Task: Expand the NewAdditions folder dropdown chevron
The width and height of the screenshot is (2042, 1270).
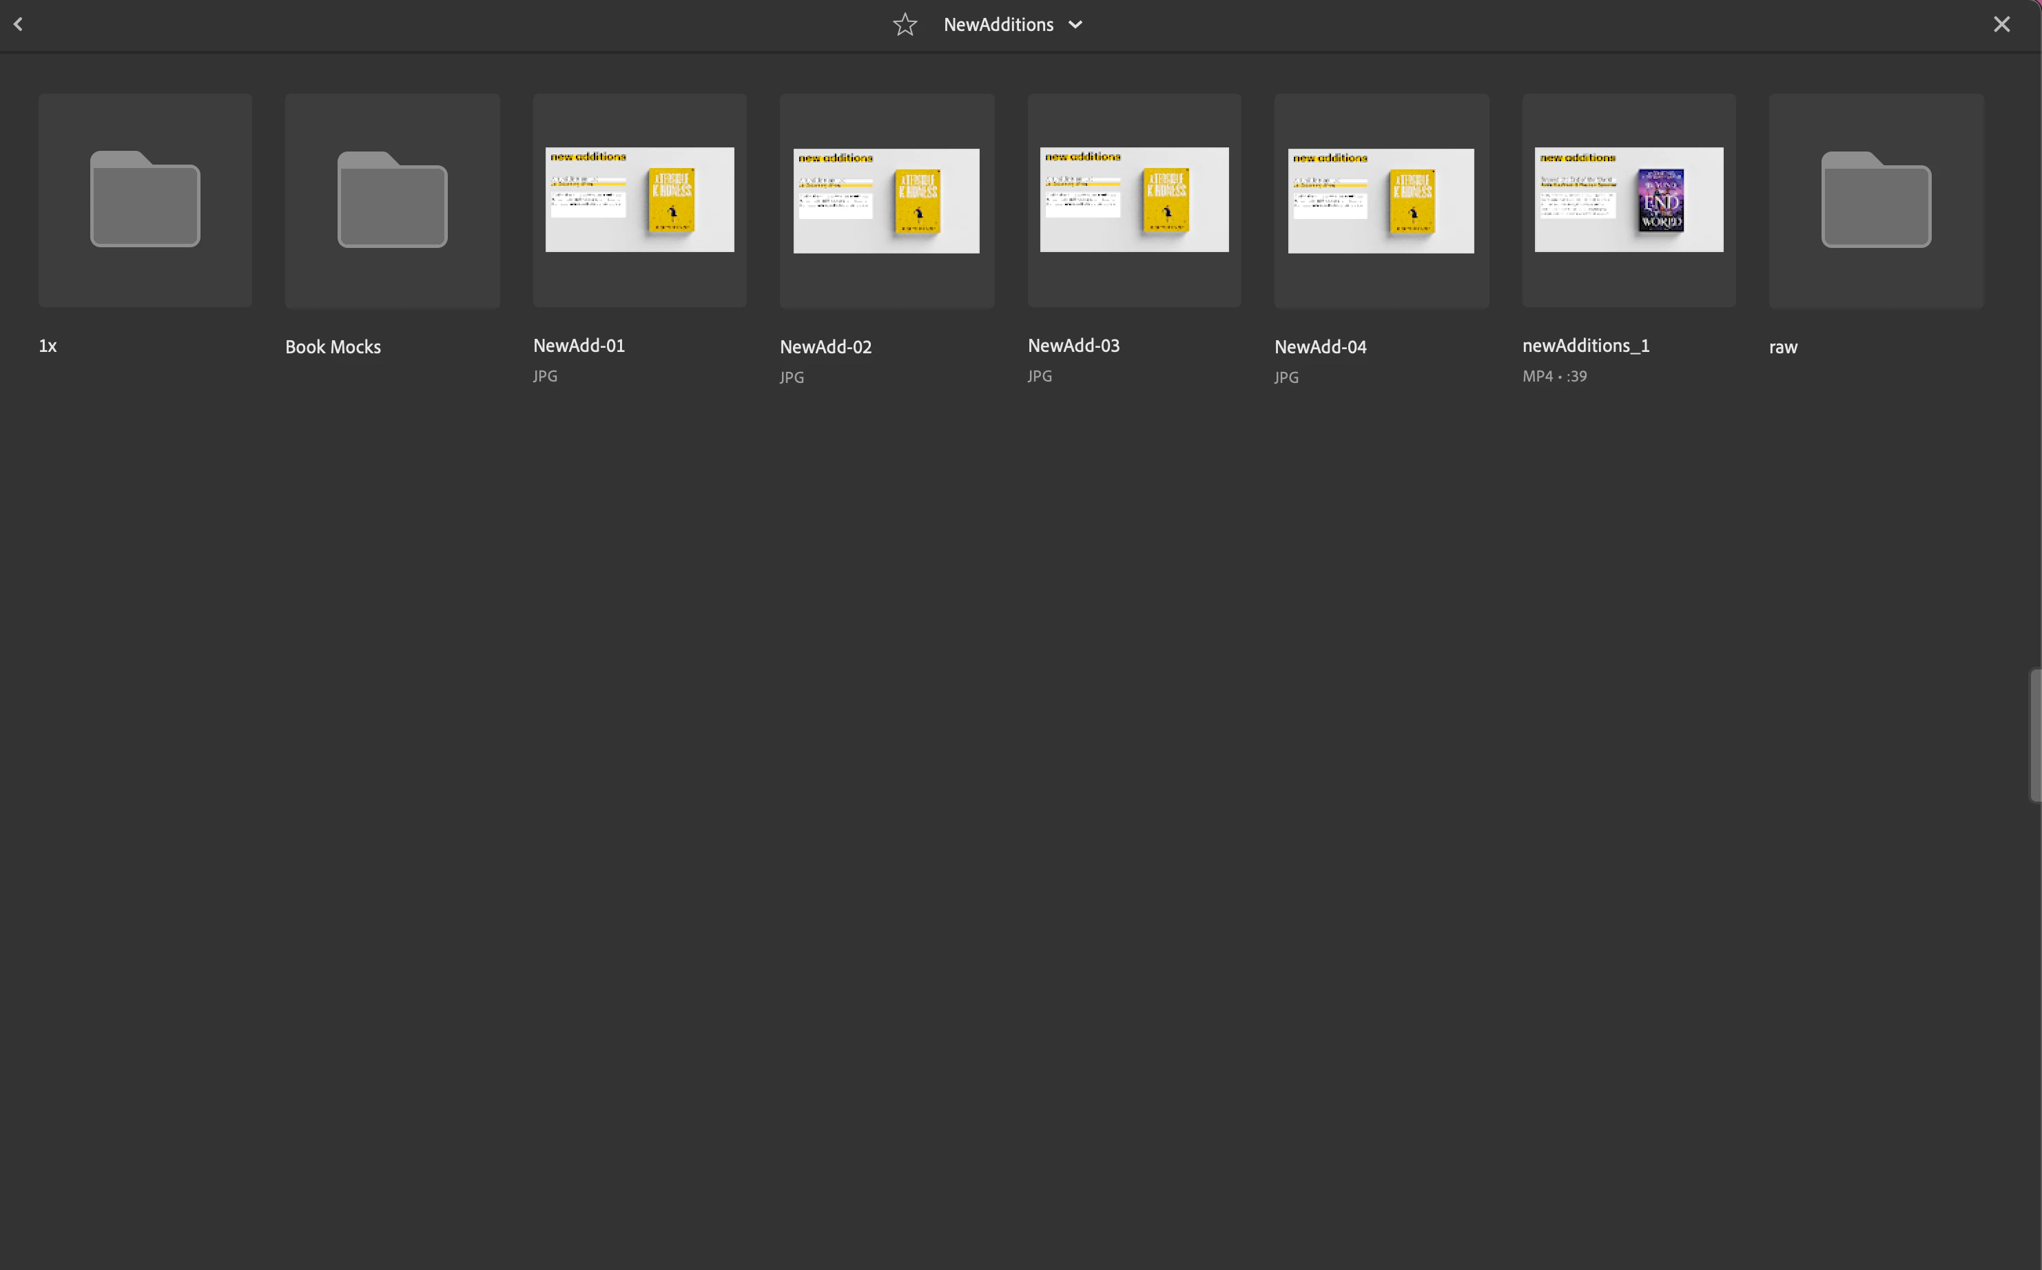Action: tap(1075, 25)
